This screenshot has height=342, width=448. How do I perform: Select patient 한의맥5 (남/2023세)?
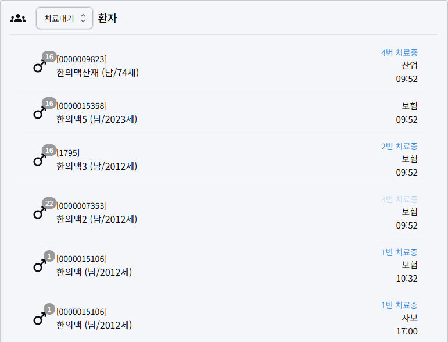(x=96, y=119)
